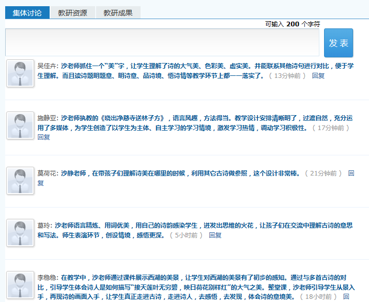Visit the username link 葛玲
This screenshot has height=302, width=369.
(x=44, y=226)
